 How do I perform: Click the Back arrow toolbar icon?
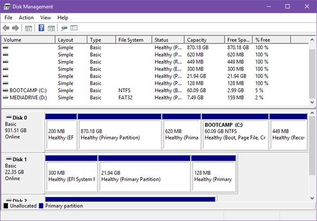(x=6, y=28)
